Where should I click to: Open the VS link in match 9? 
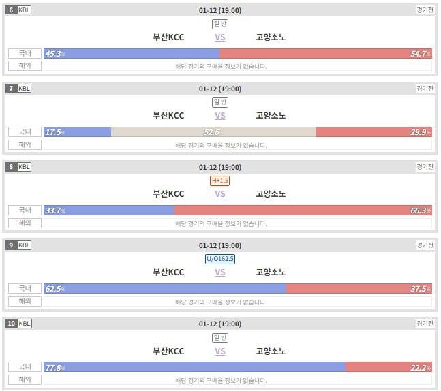tap(219, 272)
